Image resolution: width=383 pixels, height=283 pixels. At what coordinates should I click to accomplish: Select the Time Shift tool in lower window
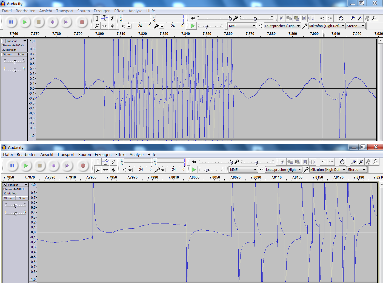pos(105,170)
